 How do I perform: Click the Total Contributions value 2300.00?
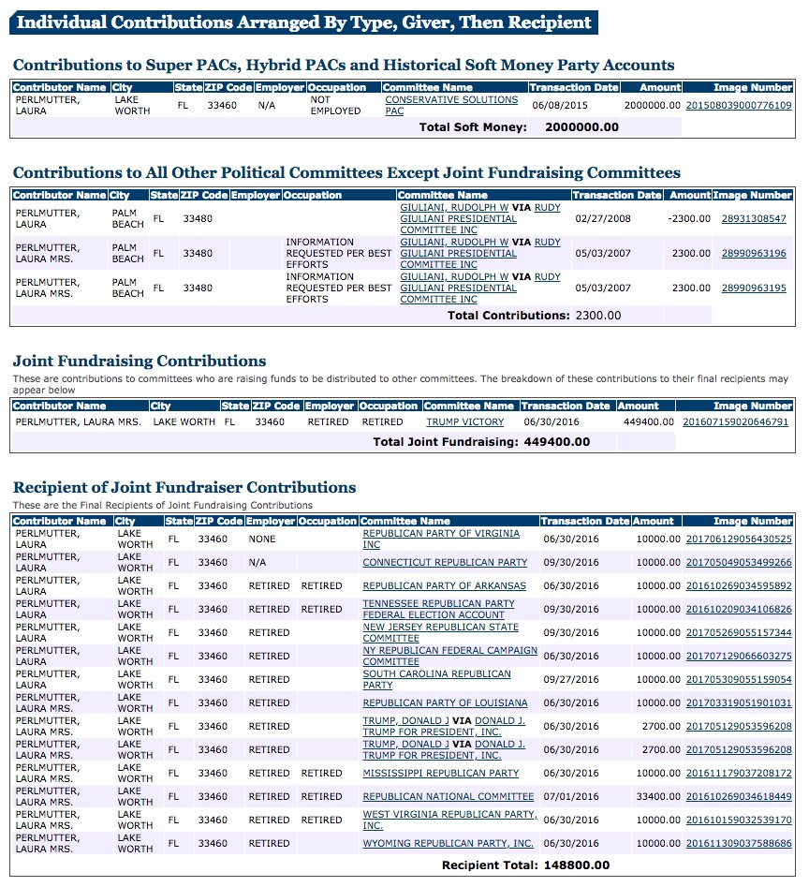(598, 316)
